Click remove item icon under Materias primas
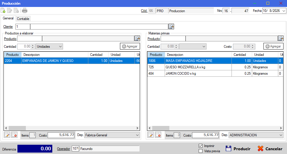The height and width of the screenshot is (154, 287). [x=158, y=135]
